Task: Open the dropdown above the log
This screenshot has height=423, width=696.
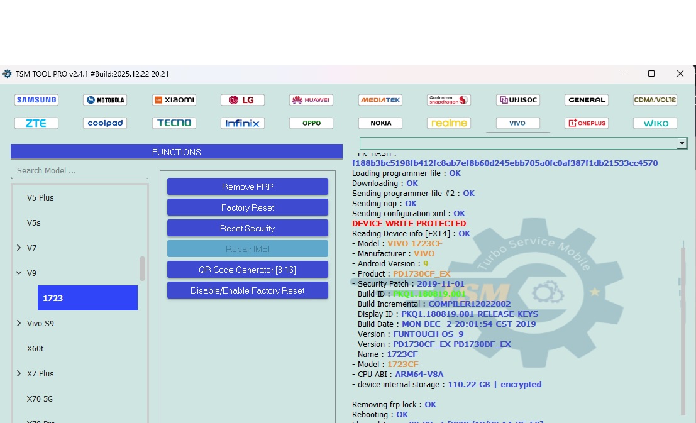Action: (x=682, y=143)
